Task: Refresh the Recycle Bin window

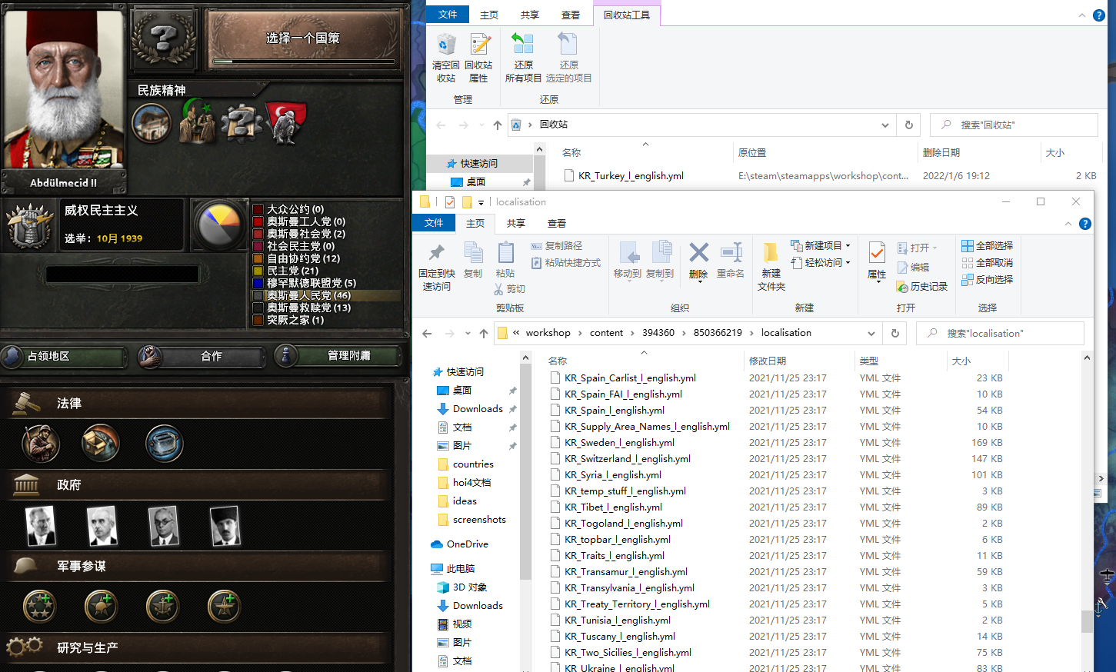Action: (x=908, y=125)
